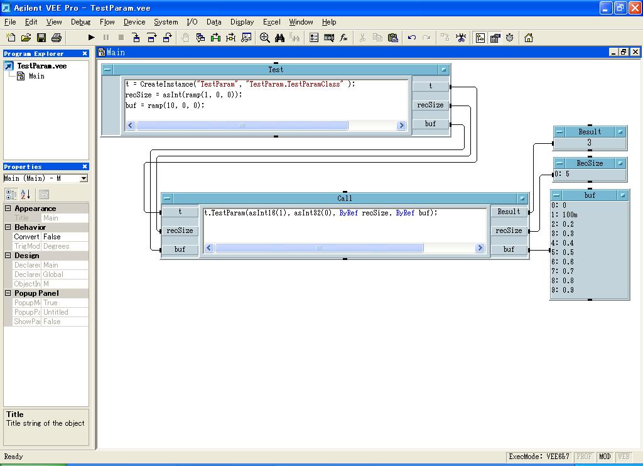This screenshot has width=643, height=466.
Task: Open the Main object dropdown in Properties
Action: tap(84, 178)
